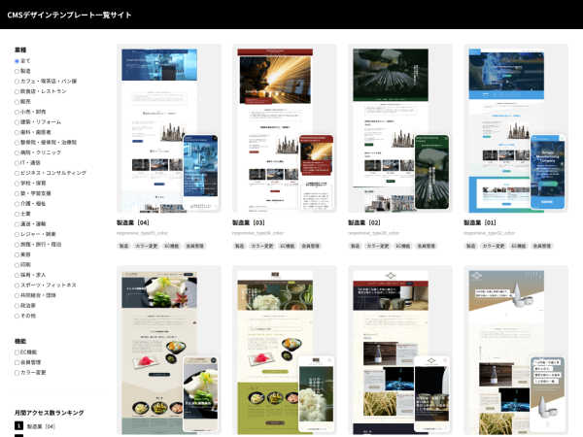Select the 採用・求人 radio option
Screen dimensions: 583x437
[17, 276]
